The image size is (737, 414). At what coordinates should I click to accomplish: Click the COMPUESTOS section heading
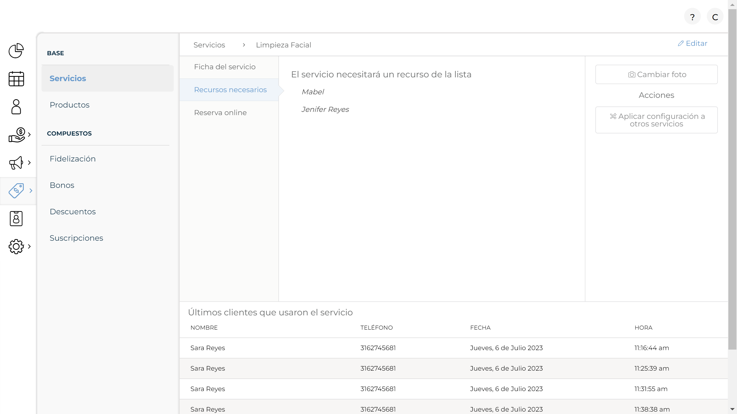click(69, 133)
